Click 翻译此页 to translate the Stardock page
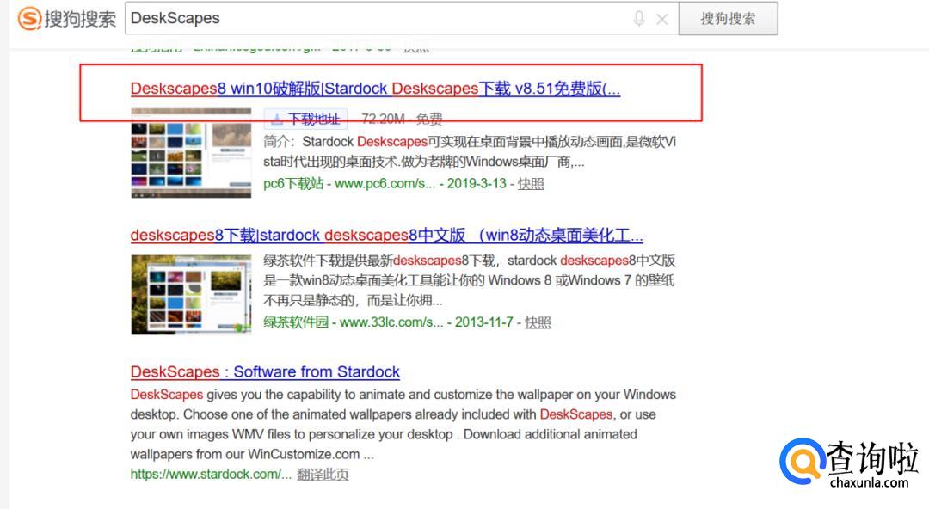Image resolution: width=929 pixels, height=509 pixels. [323, 474]
